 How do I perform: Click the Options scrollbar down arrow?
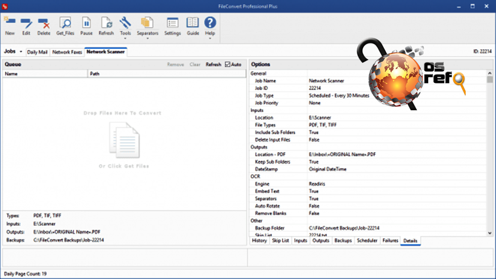(490, 233)
